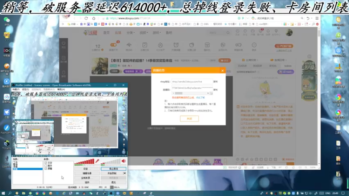Image resolution: width=349 pixels, height=196 pixels.
Task: Reload the page in the browser
Action: pos(86,18)
